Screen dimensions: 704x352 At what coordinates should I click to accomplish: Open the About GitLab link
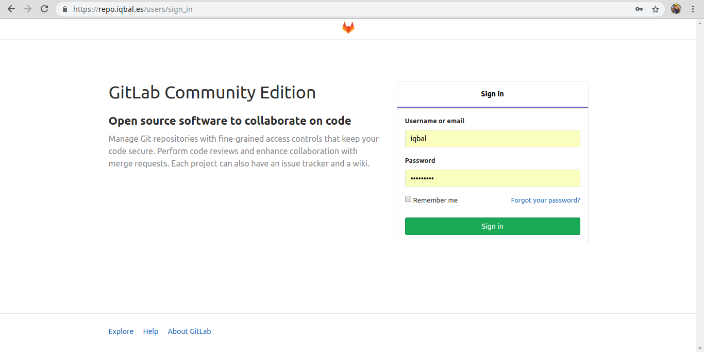tap(189, 331)
